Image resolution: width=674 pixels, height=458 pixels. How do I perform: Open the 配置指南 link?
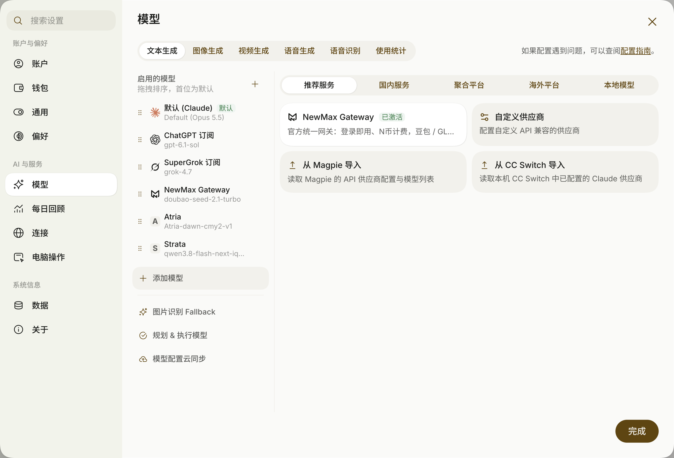click(636, 51)
